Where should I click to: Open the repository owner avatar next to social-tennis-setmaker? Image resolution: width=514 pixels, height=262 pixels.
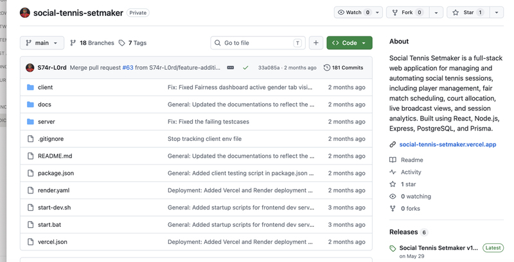pyautogui.click(x=25, y=13)
